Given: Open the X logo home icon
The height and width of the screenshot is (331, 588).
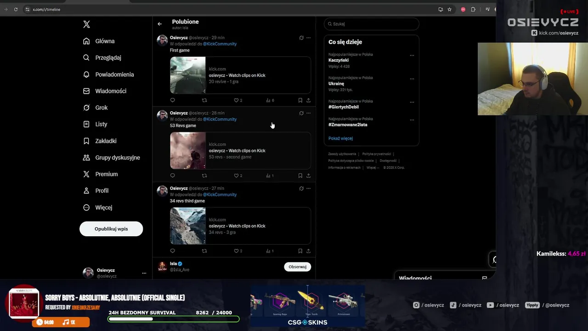Looking at the screenshot, I should pos(86,24).
